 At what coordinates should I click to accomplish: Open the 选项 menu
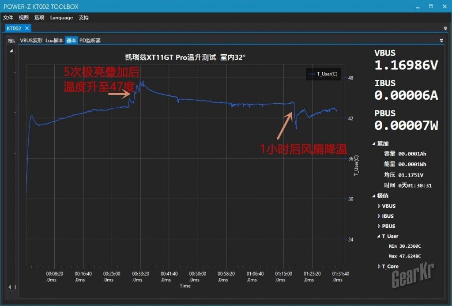[39, 18]
